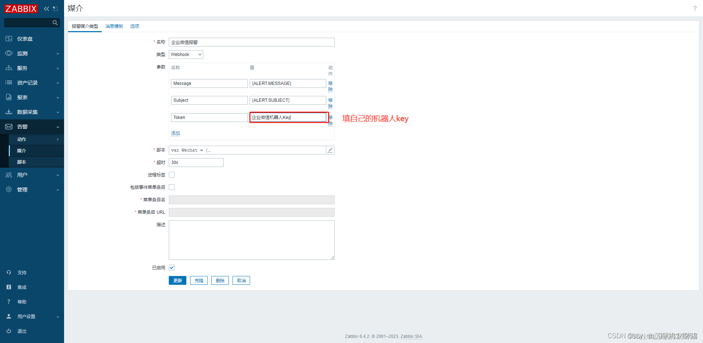Click the help question mark at top right
The width and height of the screenshot is (703, 343).
coord(695,8)
